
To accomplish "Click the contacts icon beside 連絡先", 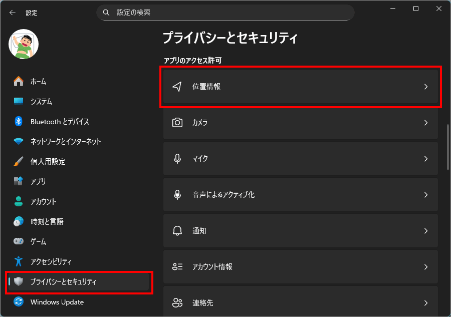I will point(177,303).
